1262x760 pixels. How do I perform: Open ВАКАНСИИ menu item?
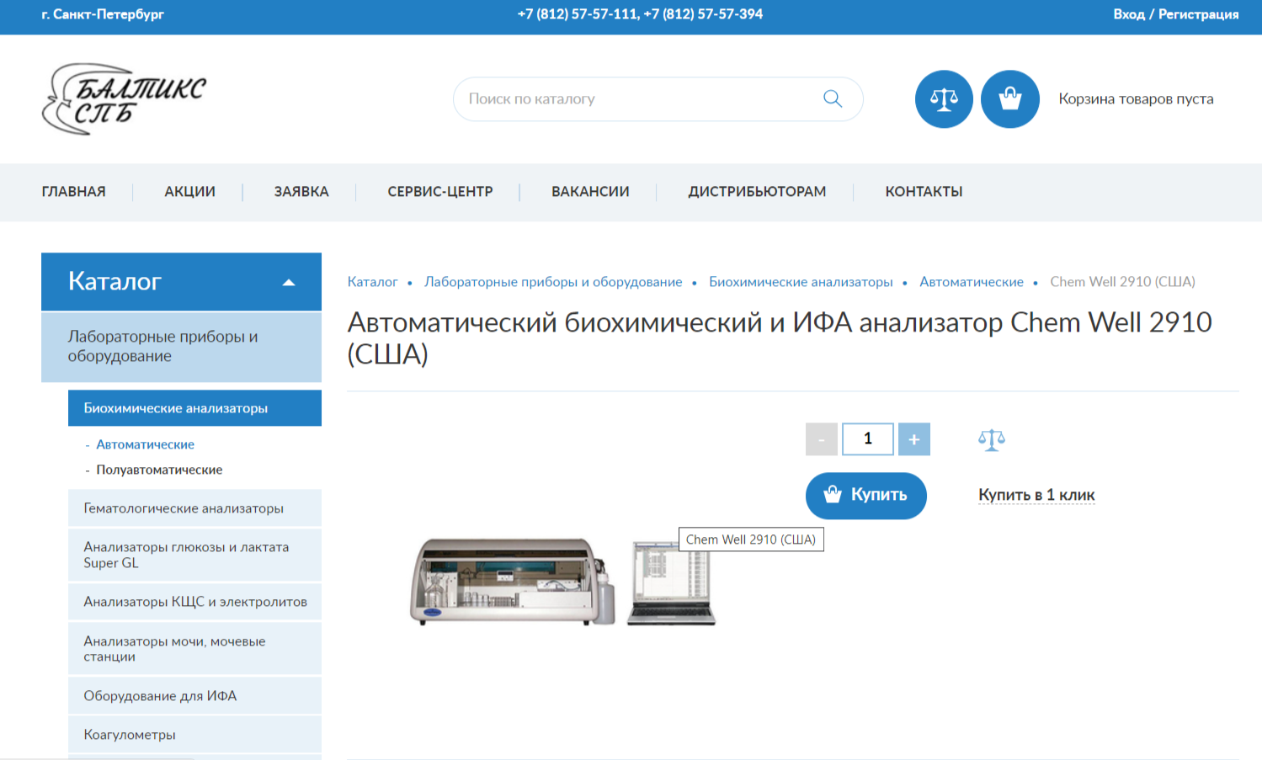[x=590, y=192]
